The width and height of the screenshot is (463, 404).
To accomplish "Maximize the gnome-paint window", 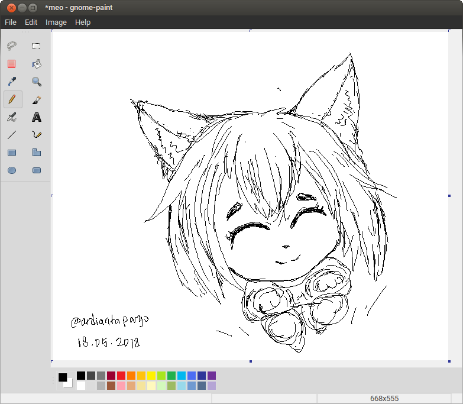I will [33, 8].
